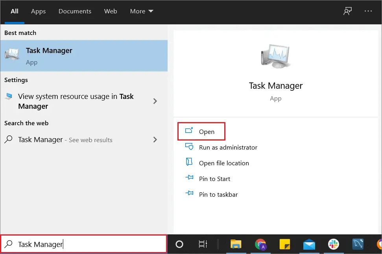The height and width of the screenshot is (254, 382).
Task: Select the Web search tab
Action: 111,11
